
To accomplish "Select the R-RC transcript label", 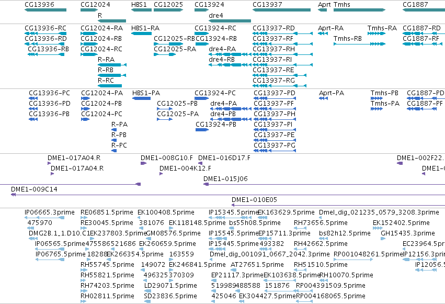I will (x=106, y=81).
